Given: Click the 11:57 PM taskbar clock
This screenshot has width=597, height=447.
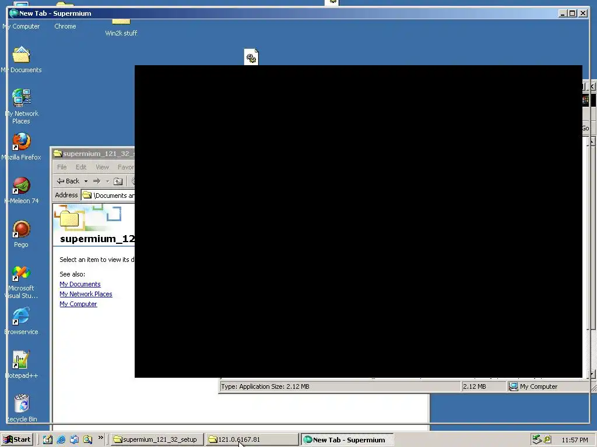Looking at the screenshot, I should coord(575,440).
